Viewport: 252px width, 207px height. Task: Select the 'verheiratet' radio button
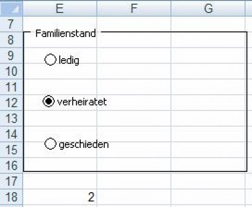tap(49, 101)
